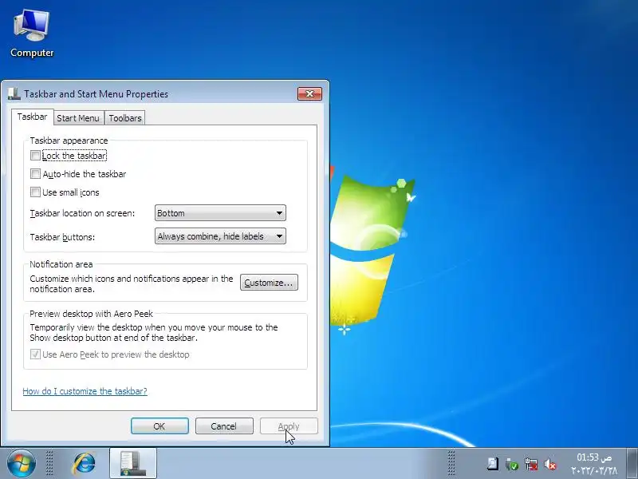Viewport: 638px width, 479px height.
Task: Click the Preview desktop with Aero Peek label
Action: tap(91, 314)
